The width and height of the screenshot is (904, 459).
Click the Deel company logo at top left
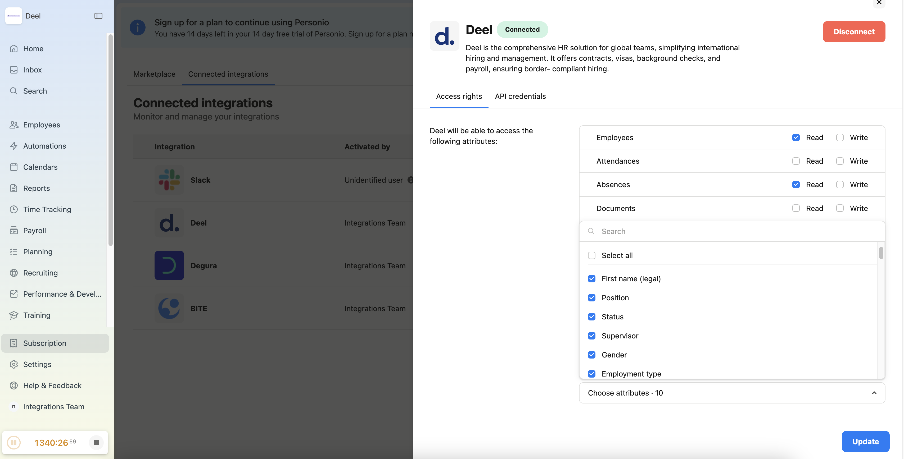coord(14,16)
